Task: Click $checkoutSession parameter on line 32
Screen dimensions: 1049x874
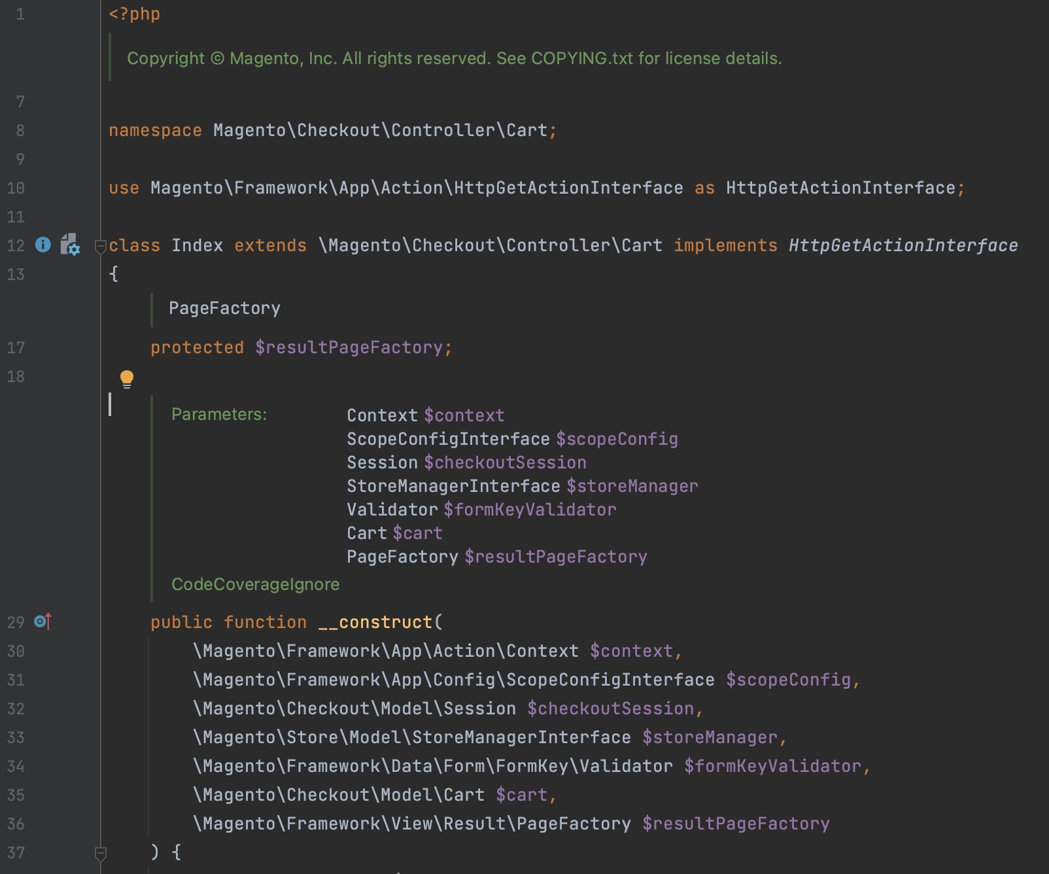Action: tap(611, 708)
